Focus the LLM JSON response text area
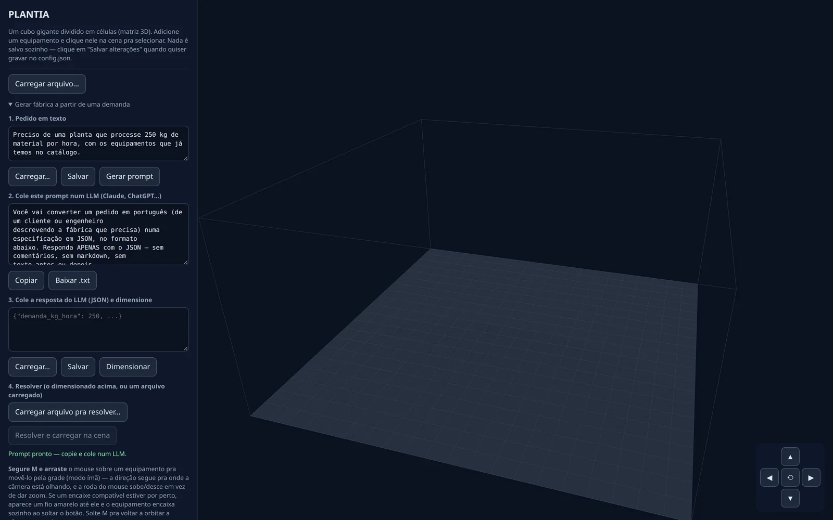 98,329
